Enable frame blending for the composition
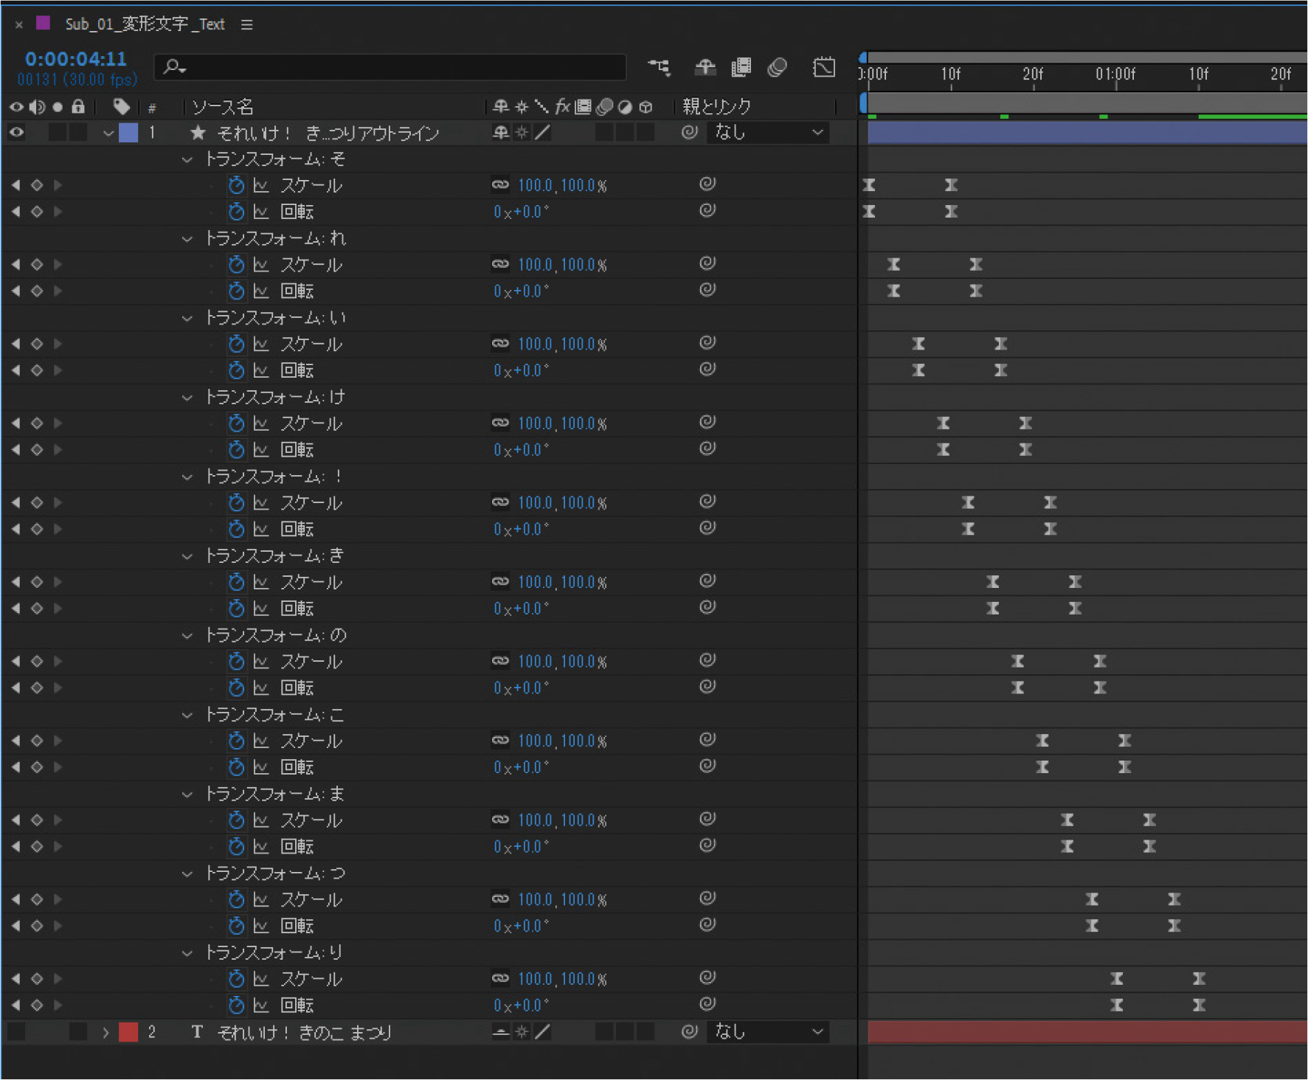The width and height of the screenshot is (1308, 1080). click(x=741, y=68)
